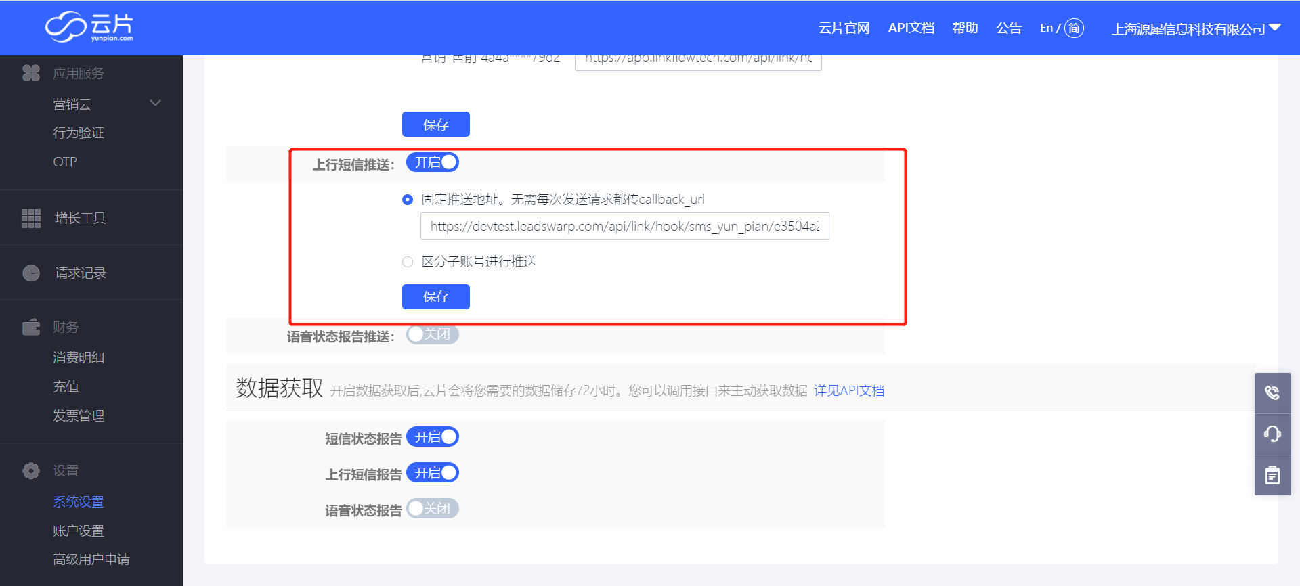Viewport: 1300px width, 586px height.
Task: Click the 财务 wallet icon
Action: coord(31,327)
